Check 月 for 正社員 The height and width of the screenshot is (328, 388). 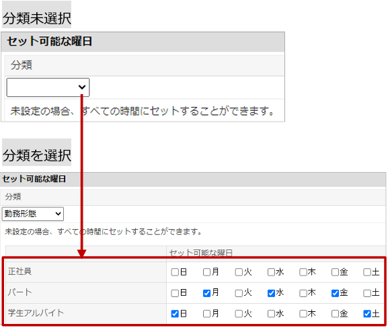click(x=206, y=272)
